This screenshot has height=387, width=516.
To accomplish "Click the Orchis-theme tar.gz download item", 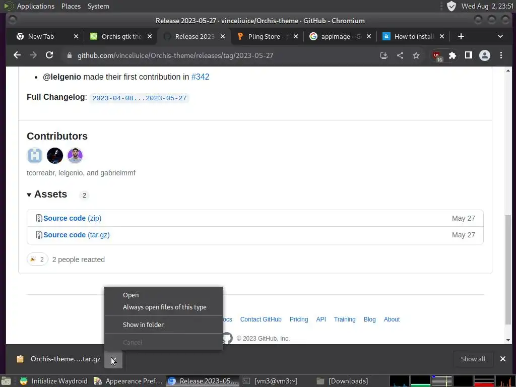I will [x=58, y=359].
